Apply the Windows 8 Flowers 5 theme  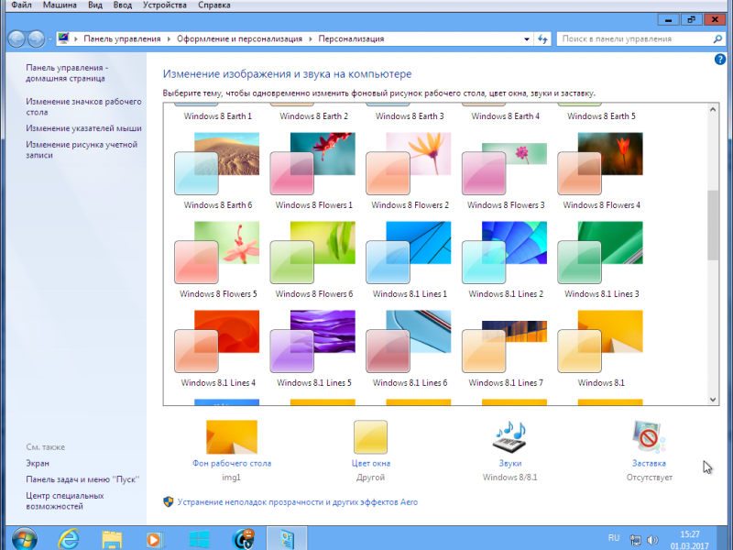click(x=217, y=259)
